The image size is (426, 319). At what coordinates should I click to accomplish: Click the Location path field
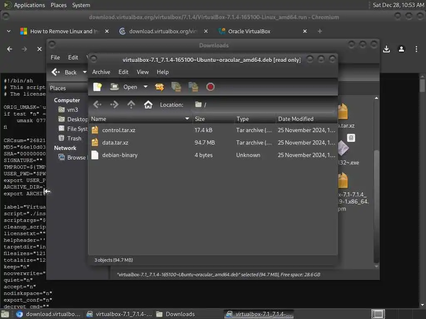pos(264,105)
